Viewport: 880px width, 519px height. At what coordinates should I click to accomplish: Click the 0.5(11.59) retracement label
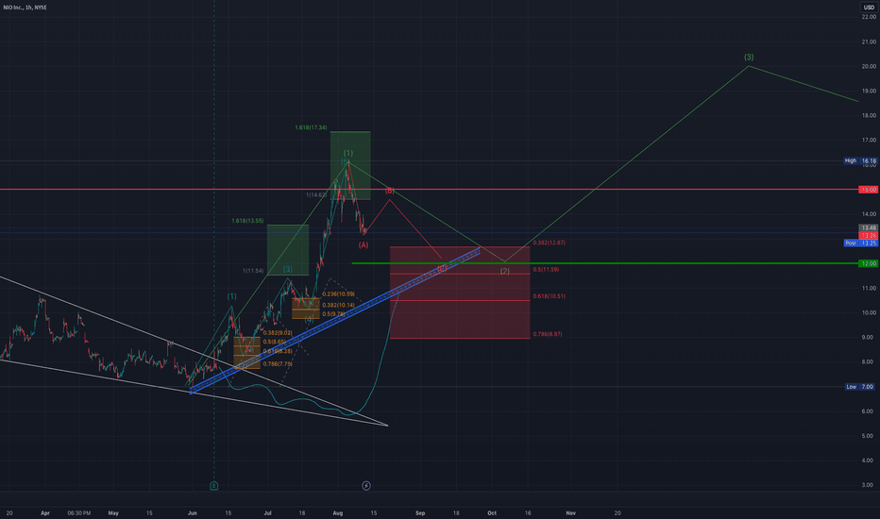pyautogui.click(x=546, y=269)
